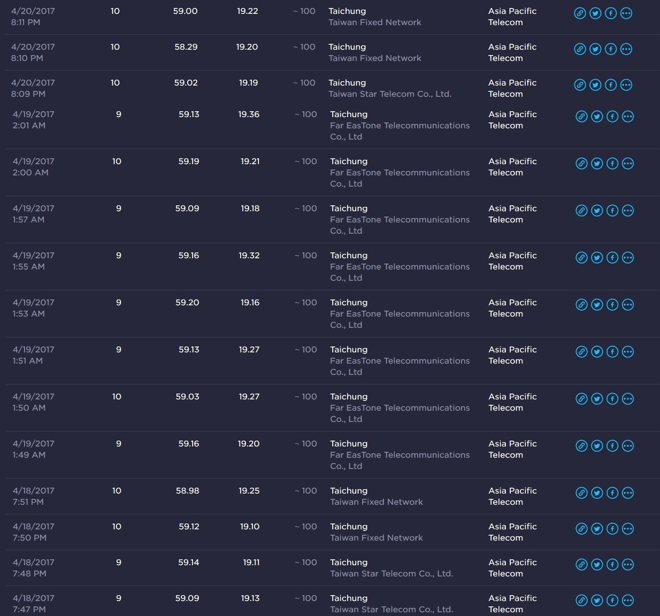The width and height of the screenshot is (660, 616).
Task: Copy result link for 4/18/2017 7:51 PM test
Action: coord(581,493)
